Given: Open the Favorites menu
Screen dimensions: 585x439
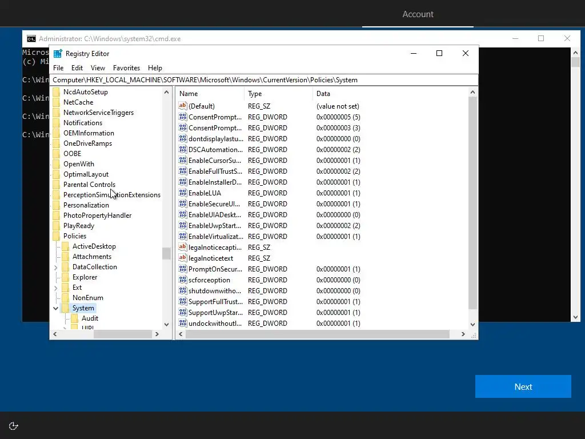Looking at the screenshot, I should click(x=126, y=68).
